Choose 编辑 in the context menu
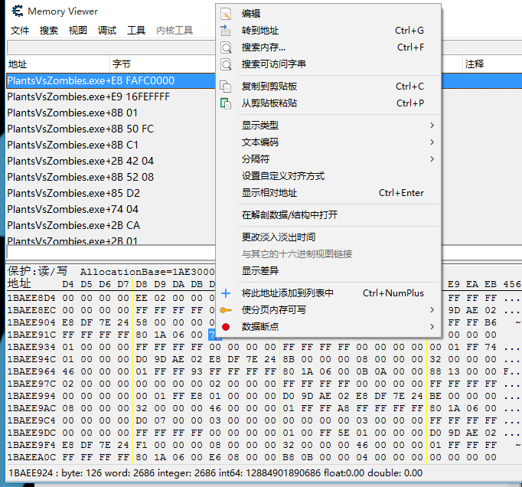The height and width of the screenshot is (487, 522). point(251,14)
